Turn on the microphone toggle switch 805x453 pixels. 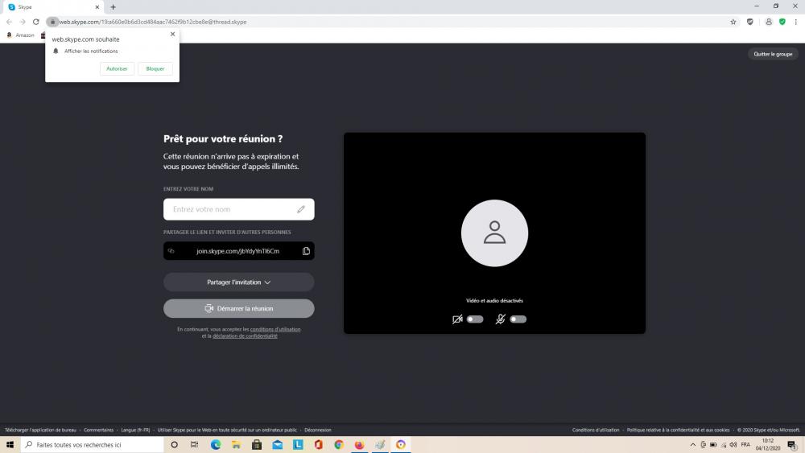(x=518, y=319)
